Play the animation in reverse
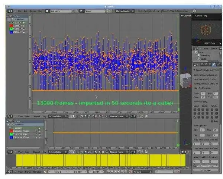 click(x=115, y=172)
